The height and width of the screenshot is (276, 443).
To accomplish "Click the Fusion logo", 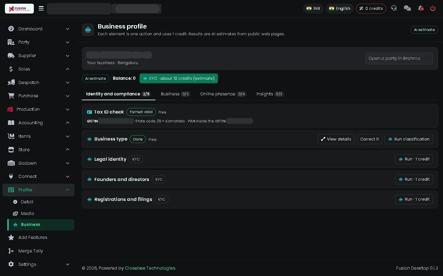I will tap(19, 9).
